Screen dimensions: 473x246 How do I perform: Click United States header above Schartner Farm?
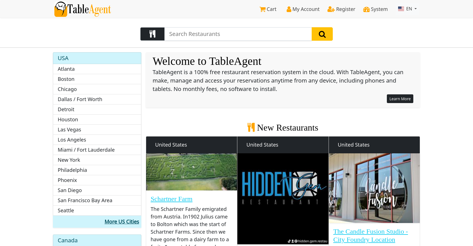[x=191, y=145]
